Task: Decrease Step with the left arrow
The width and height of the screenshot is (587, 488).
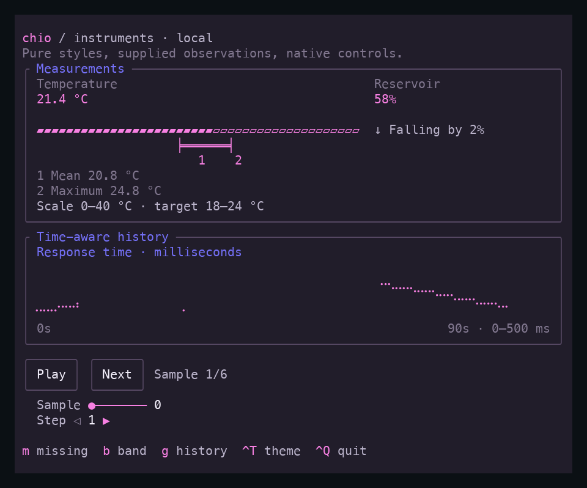Action: [x=77, y=421]
